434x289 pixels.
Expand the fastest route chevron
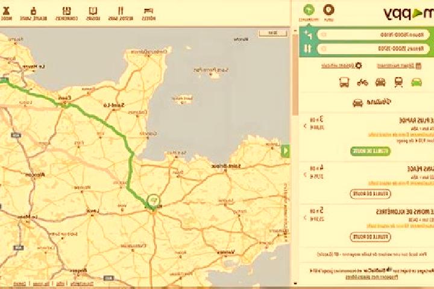305,126
